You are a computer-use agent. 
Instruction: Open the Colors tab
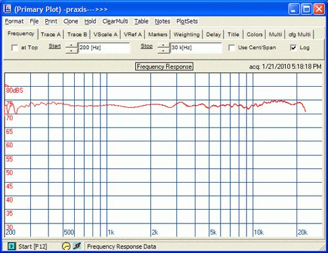tap(255, 35)
